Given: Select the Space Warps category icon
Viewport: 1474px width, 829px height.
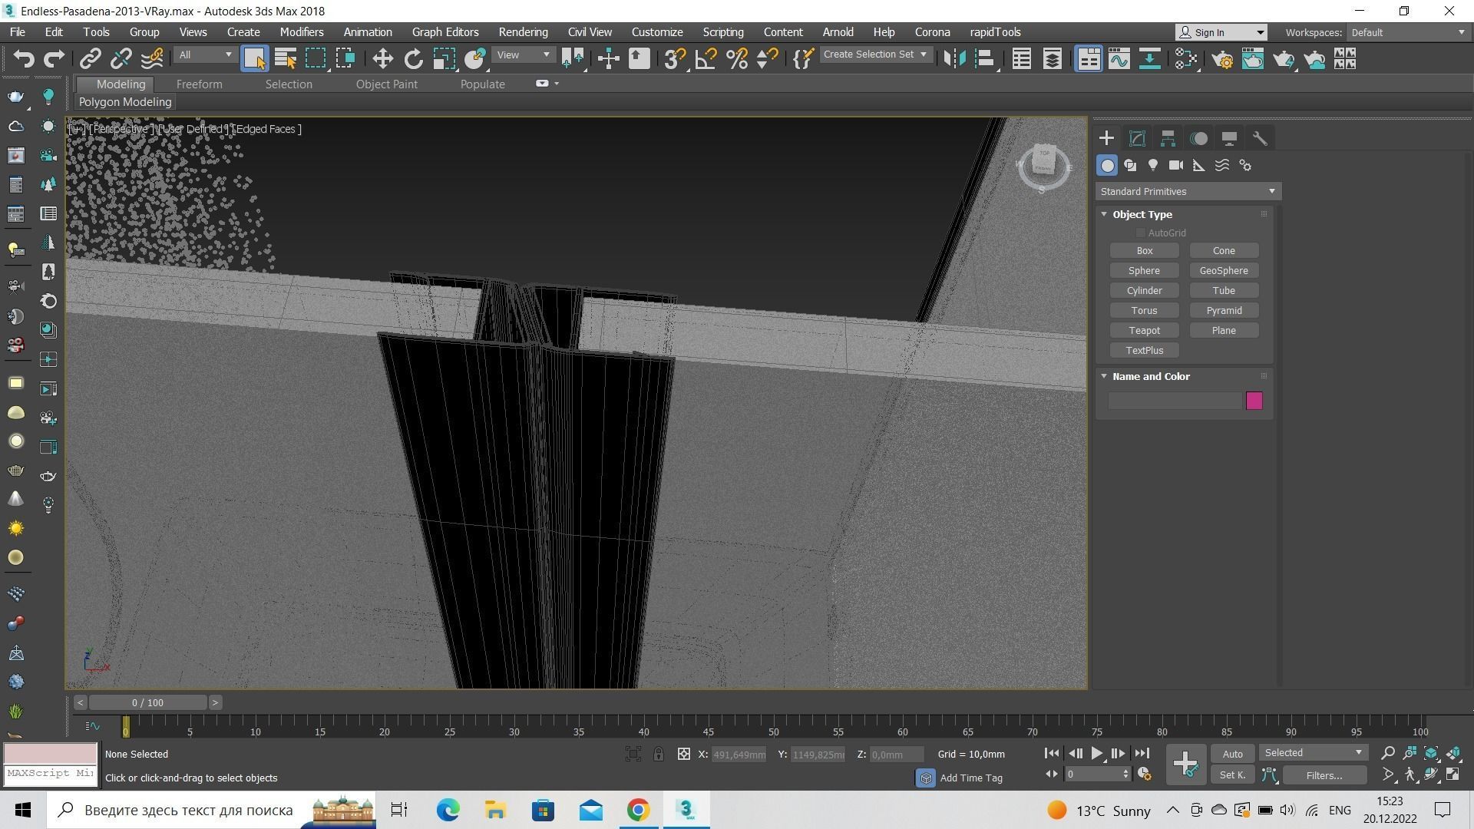Looking at the screenshot, I should [1222, 165].
